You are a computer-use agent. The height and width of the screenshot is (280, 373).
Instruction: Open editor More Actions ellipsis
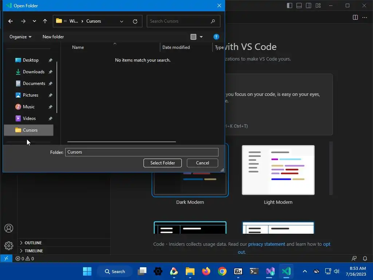pyautogui.click(x=364, y=17)
